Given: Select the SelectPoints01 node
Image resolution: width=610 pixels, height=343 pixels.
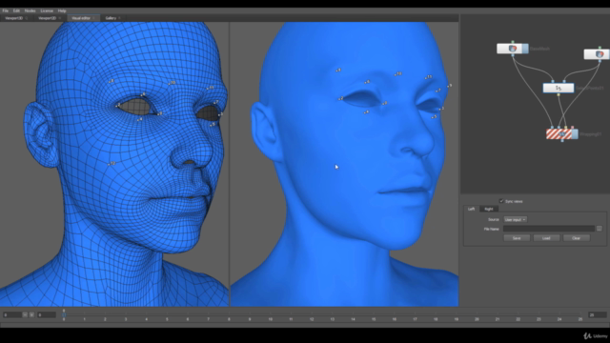Looking at the screenshot, I should coord(559,88).
